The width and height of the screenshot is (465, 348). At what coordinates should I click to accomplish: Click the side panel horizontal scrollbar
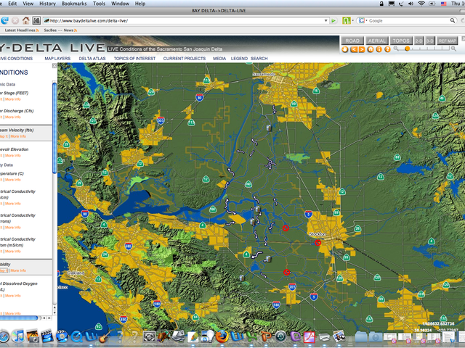pos(19,318)
